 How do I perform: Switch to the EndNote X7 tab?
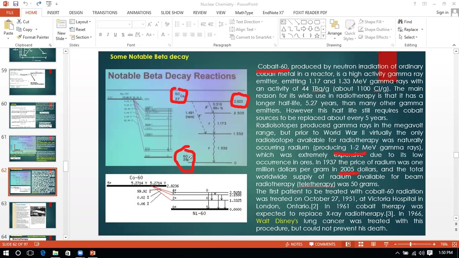pyautogui.click(x=273, y=13)
